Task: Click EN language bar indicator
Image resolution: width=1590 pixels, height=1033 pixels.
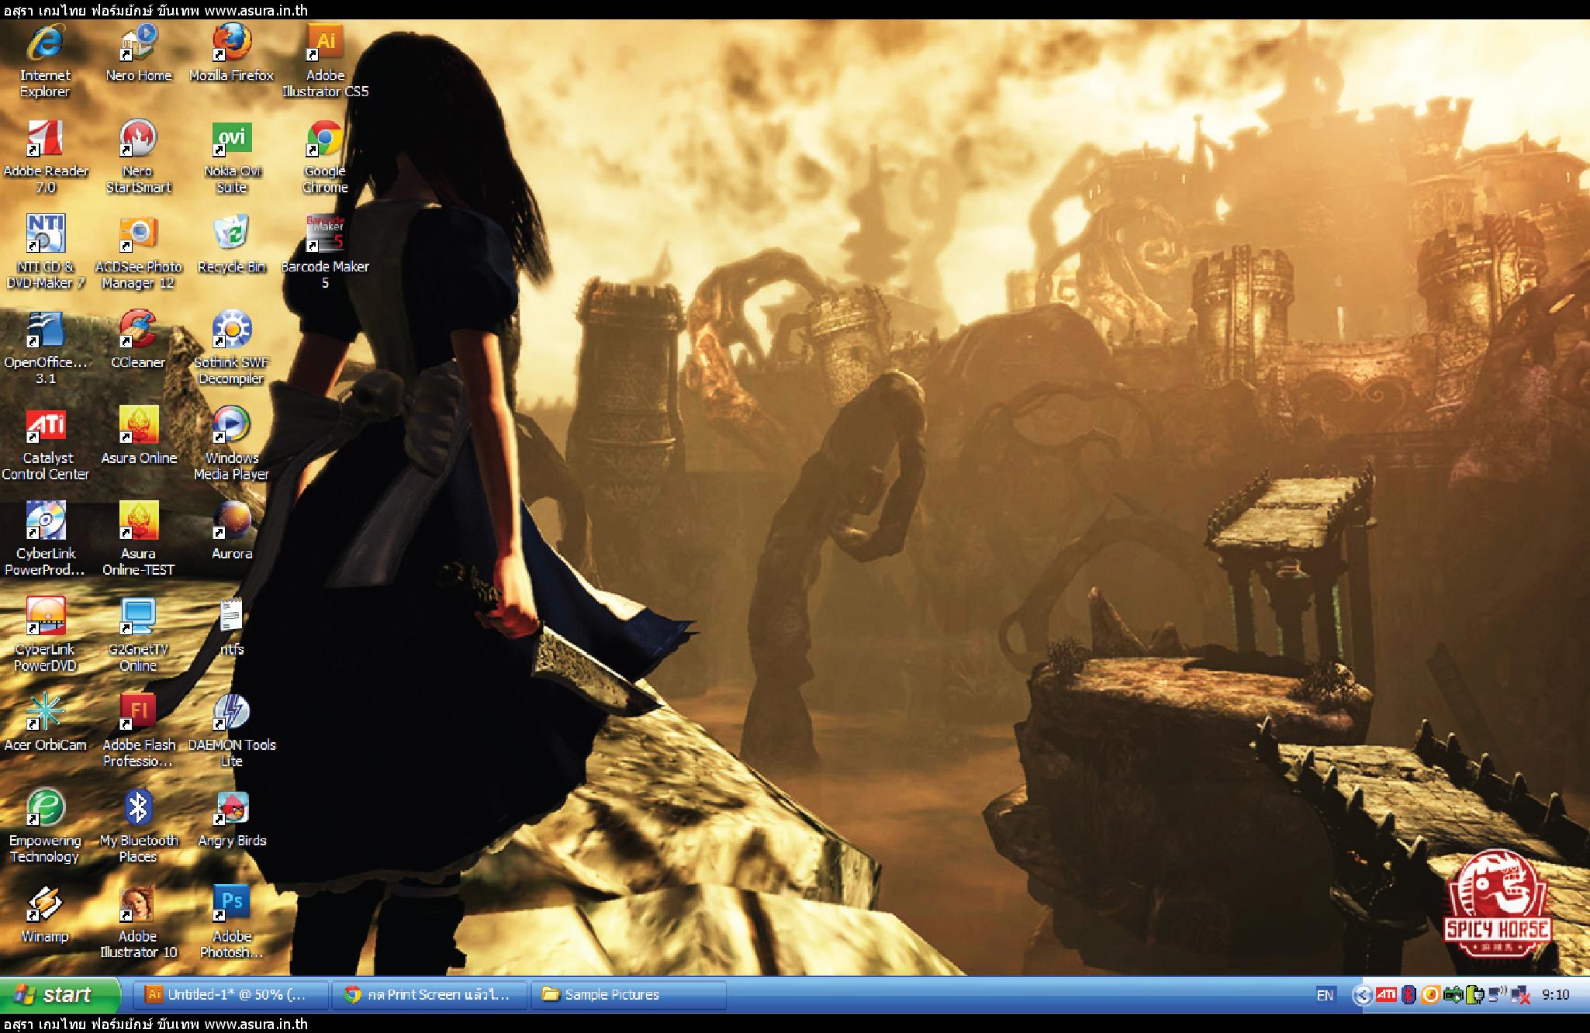Action: coord(1325,995)
